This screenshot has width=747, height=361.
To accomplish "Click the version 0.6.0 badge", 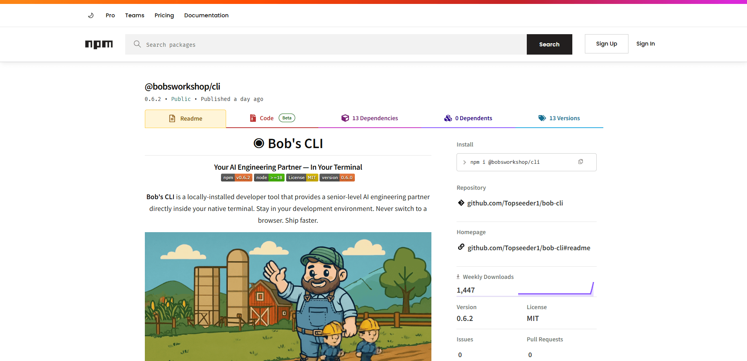I will click(x=337, y=178).
